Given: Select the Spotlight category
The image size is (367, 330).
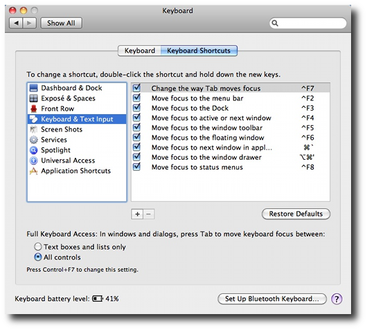Looking at the screenshot, I should [x=77, y=150].
